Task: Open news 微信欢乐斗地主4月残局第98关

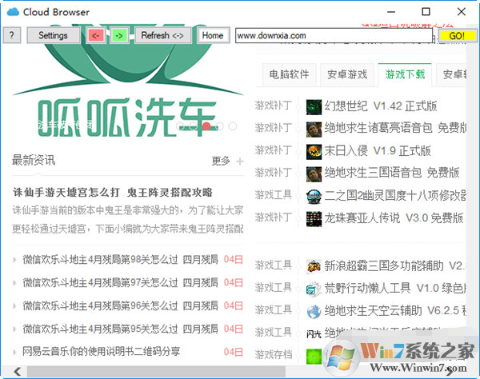Action: point(120,259)
